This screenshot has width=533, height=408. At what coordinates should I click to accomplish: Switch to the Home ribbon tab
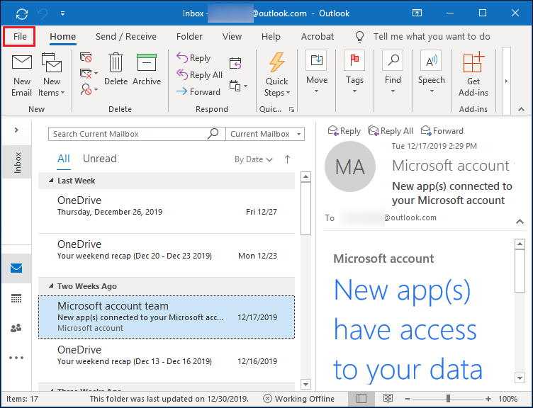[x=63, y=36]
